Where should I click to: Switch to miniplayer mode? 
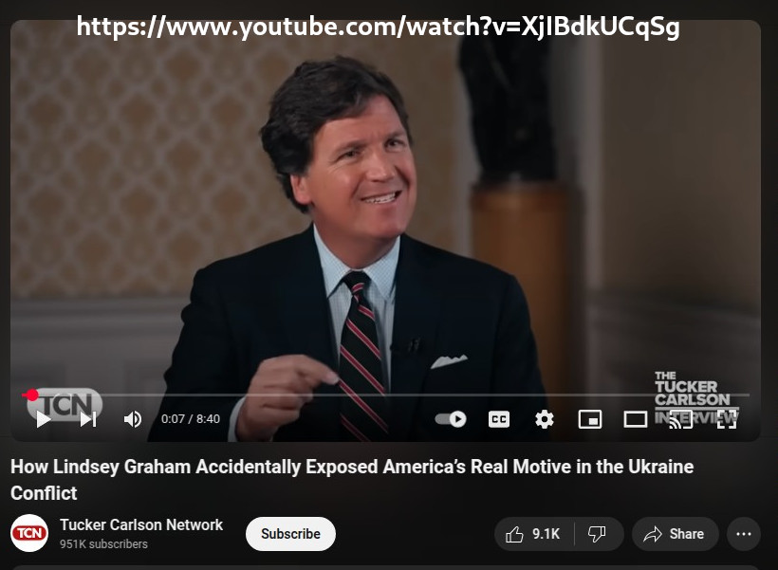click(590, 419)
